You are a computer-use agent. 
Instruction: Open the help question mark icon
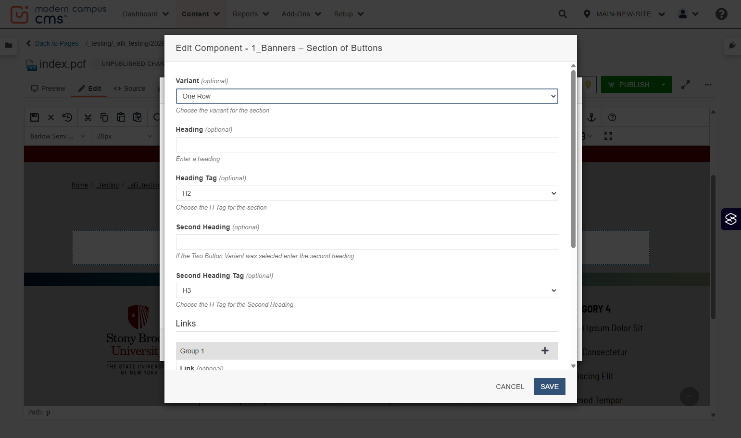721,14
